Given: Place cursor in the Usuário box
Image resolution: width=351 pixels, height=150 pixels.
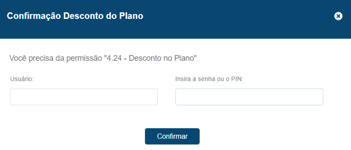Looking at the screenshot, I should tap(84, 97).
